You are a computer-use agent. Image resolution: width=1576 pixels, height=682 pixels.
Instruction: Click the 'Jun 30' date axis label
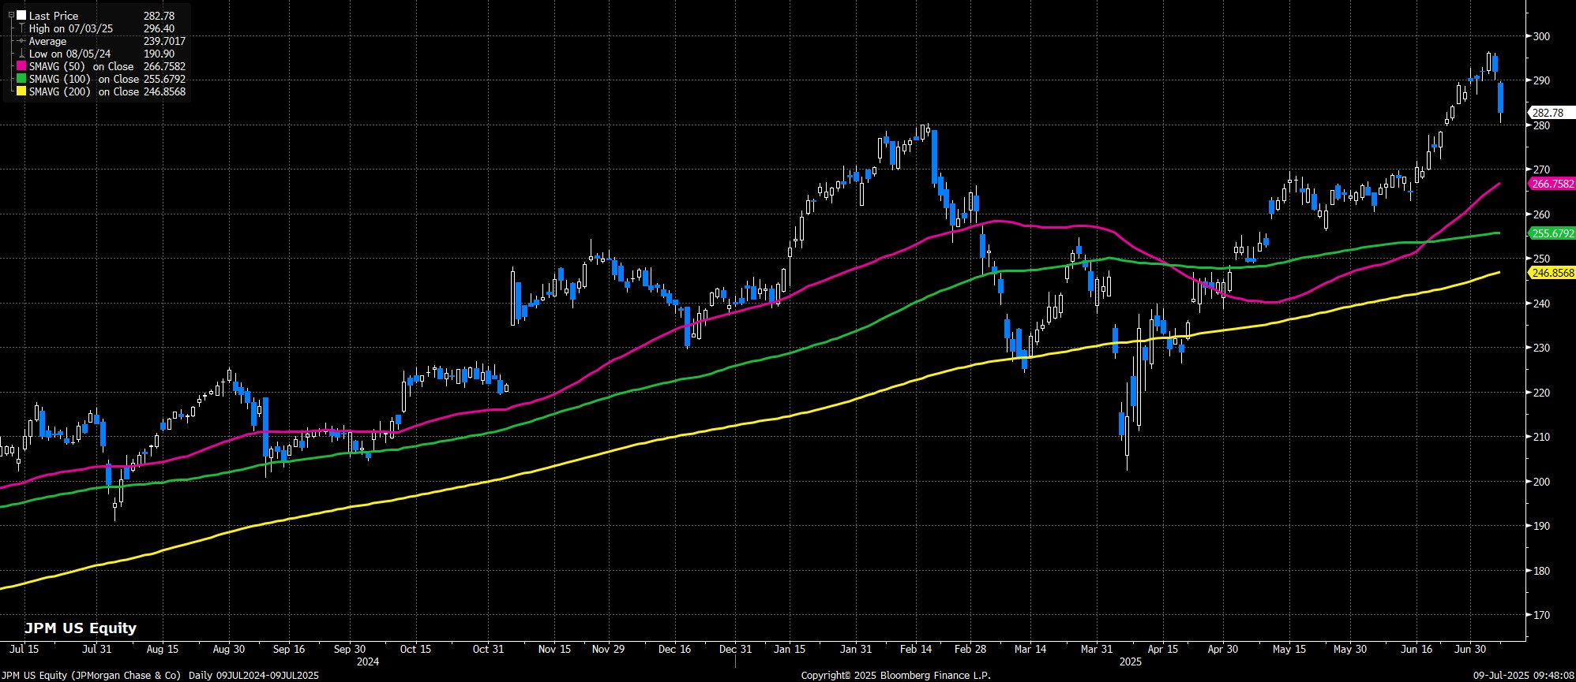point(1470,650)
